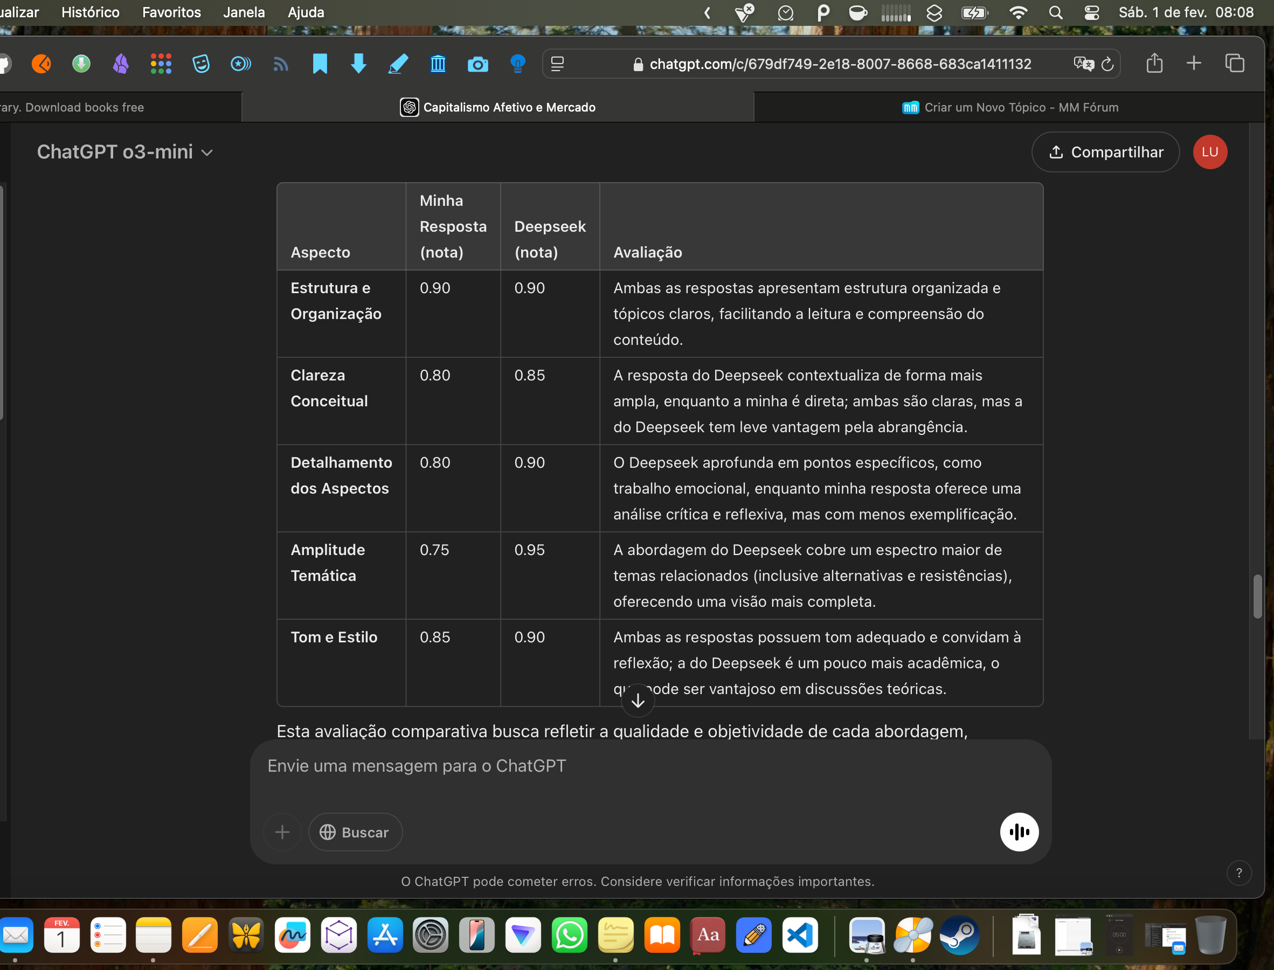Viewport: 1274px width, 970px height.
Task: Click the 'Avaliação' column header
Action: pyautogui.click(x=647, y=252)
